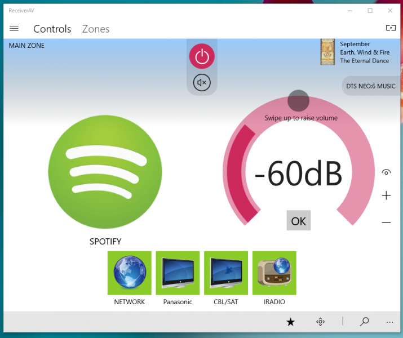Choose the CBL/SAT input source
The width and height of the screenshot is (403, 338).
[x=226, y=273]
